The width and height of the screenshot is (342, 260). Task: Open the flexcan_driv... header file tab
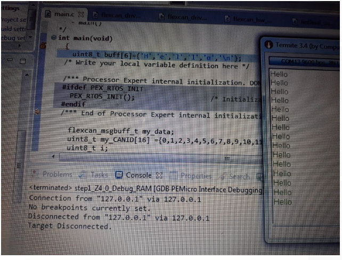[x=183, y=17]
